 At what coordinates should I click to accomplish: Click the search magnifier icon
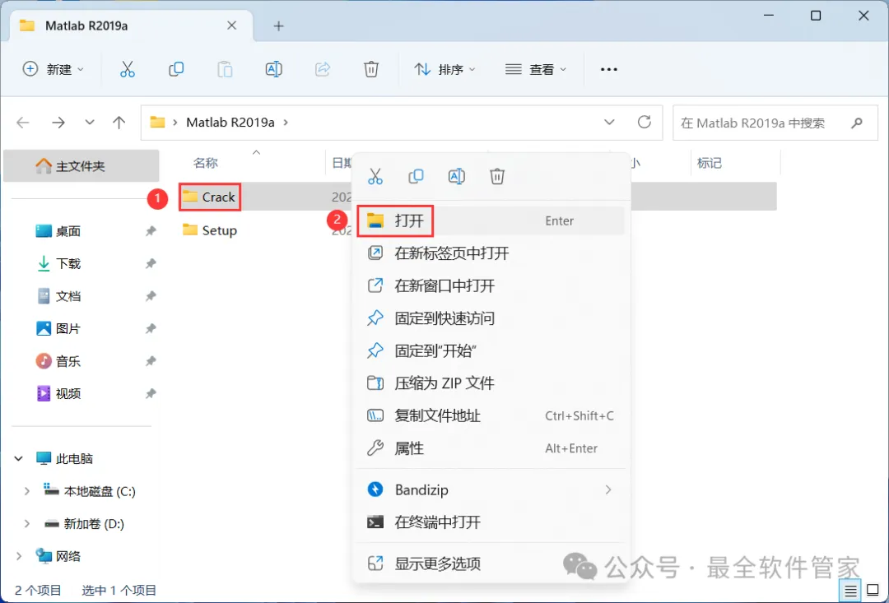click(857, 123)
